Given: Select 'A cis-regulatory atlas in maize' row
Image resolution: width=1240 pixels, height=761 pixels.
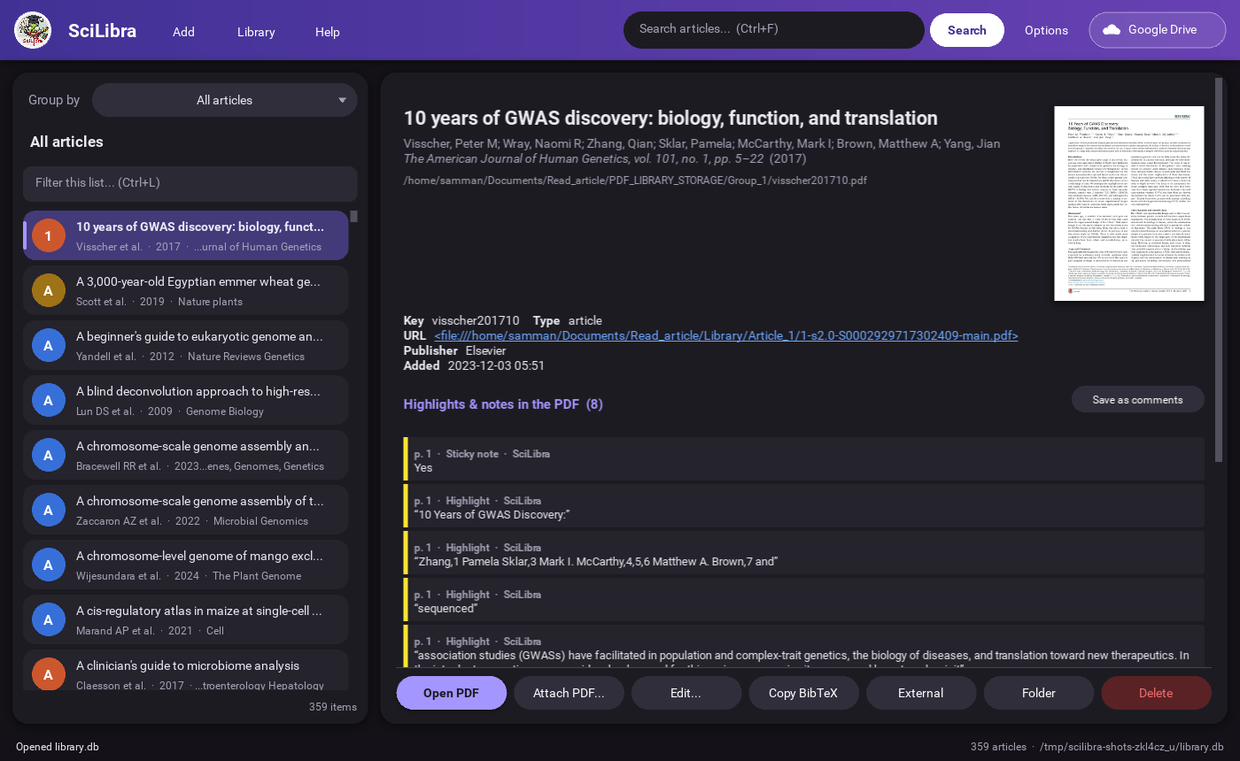Looking at the screenshot, I should pos(186,620).
